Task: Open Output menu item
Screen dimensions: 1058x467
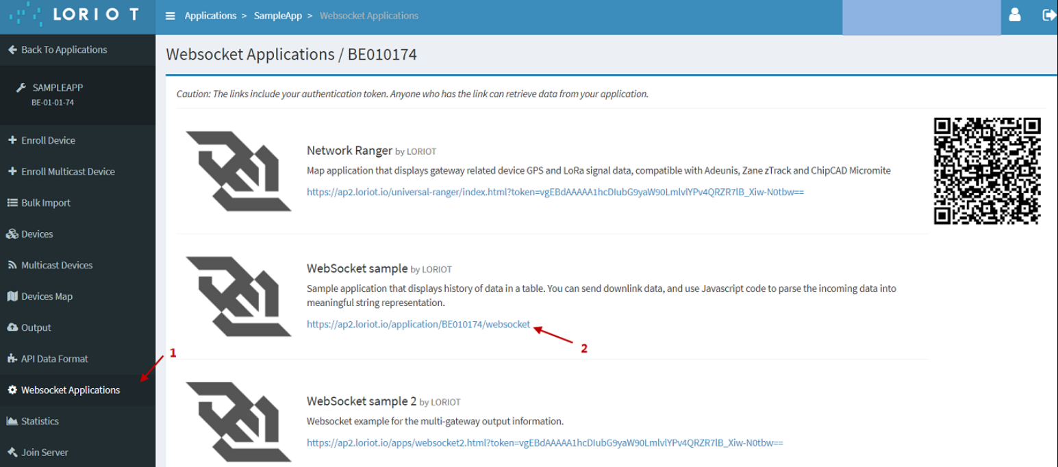Action: point(77,327)
